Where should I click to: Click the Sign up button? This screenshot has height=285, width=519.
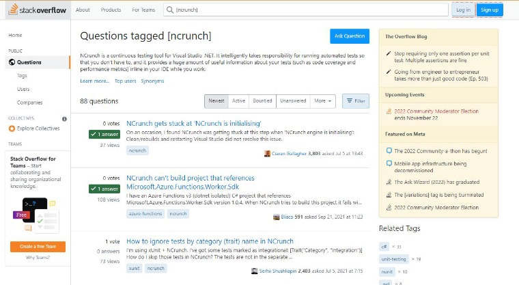tap(490, 10)
